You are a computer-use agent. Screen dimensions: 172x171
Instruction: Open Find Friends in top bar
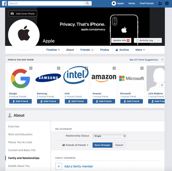pos(147,3)
